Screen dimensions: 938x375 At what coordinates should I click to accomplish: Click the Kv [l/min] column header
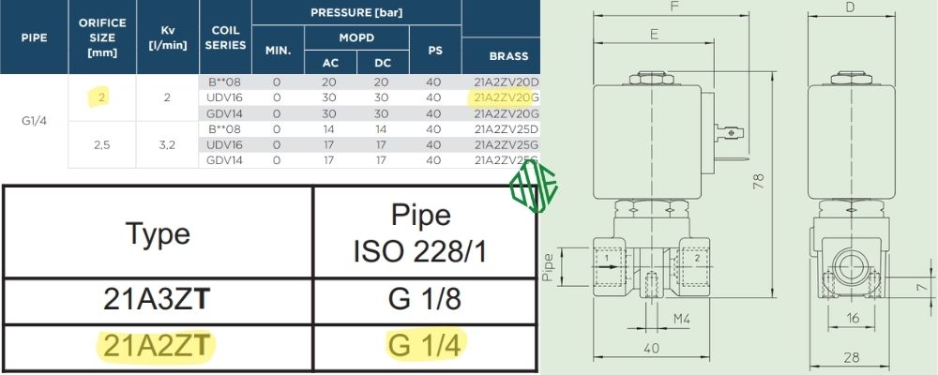pyautogui.click(x=166, y=37)
